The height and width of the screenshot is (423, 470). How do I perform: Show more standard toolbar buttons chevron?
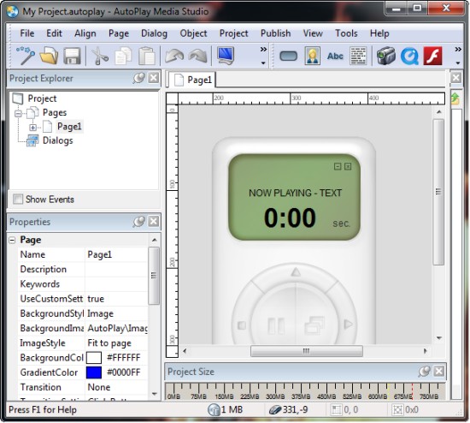tap(263, 49)
